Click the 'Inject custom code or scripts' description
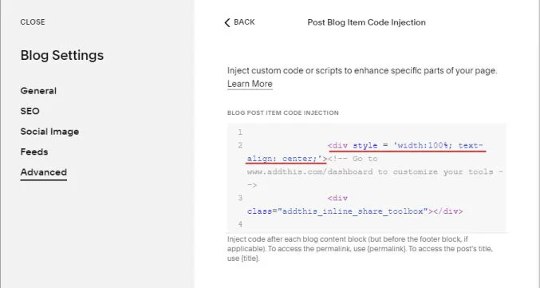540x288 pixels. 362,71
